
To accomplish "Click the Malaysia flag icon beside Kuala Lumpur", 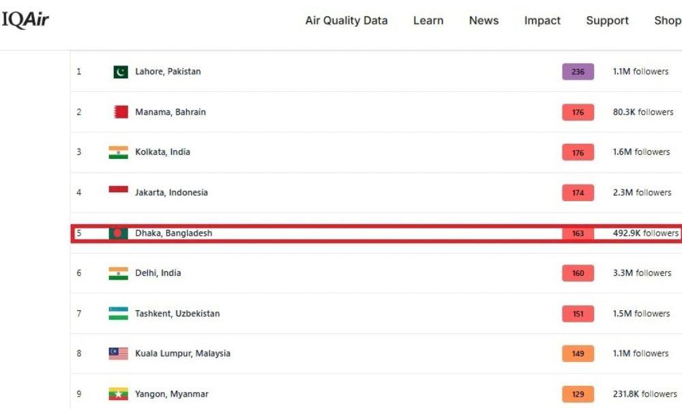I will click(118, 353).
